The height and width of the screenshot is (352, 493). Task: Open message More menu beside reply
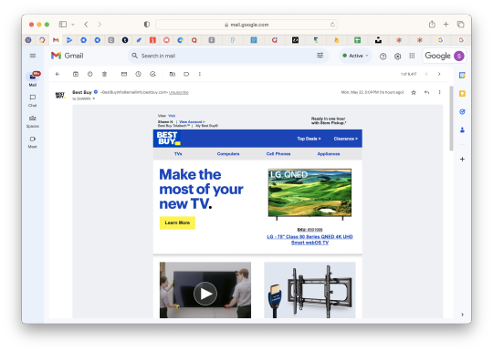[439, 92]
